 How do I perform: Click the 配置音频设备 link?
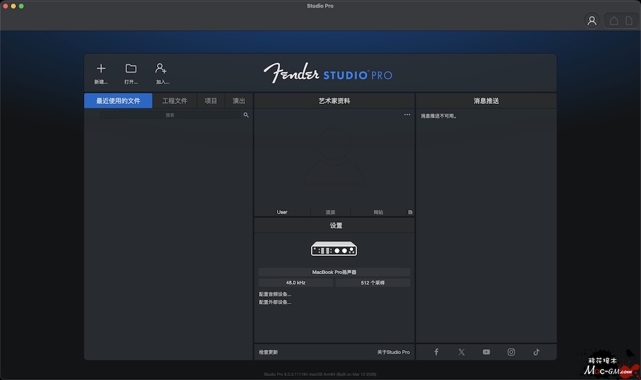pos(275,294)
